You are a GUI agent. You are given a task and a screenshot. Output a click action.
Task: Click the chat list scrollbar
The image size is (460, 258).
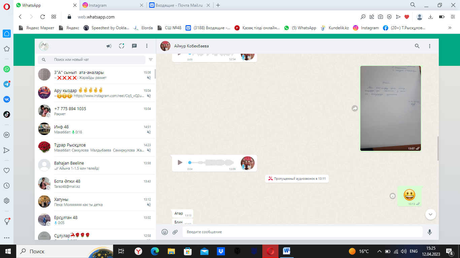coord(155,74)
